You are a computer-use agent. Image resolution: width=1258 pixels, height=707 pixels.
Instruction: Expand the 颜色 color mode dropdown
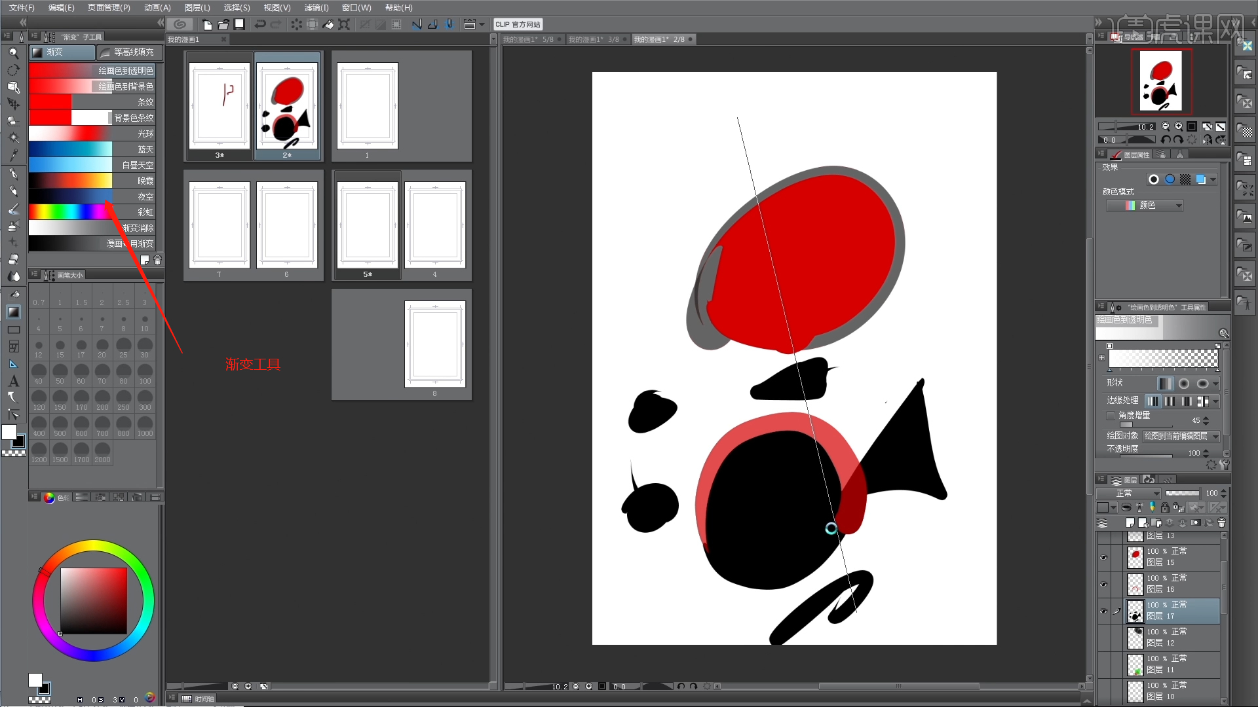[1145, 206]
